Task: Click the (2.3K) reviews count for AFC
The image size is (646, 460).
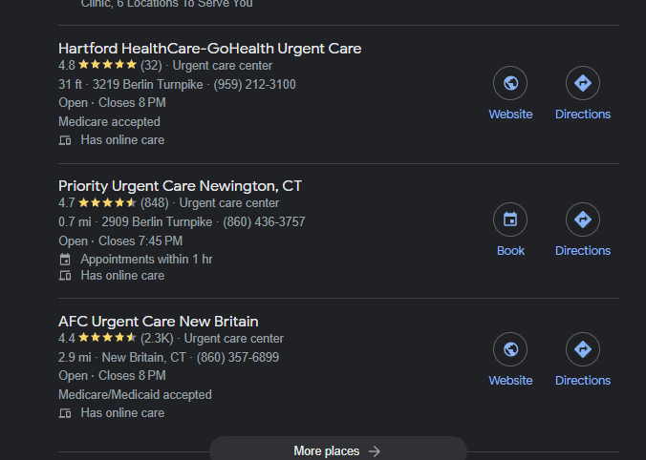Action: click(x=158, y=339)
